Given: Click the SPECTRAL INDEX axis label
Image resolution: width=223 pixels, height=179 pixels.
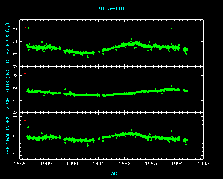Looking at the screenshot, I should coord(8,136).
